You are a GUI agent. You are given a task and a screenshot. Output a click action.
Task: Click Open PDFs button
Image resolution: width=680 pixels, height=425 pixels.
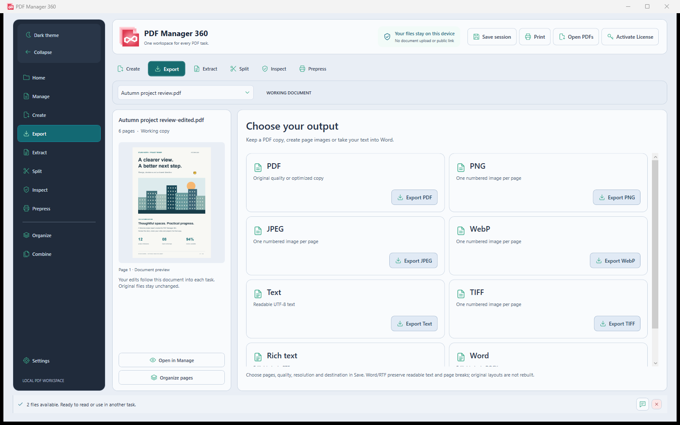(x=576, y=37)
